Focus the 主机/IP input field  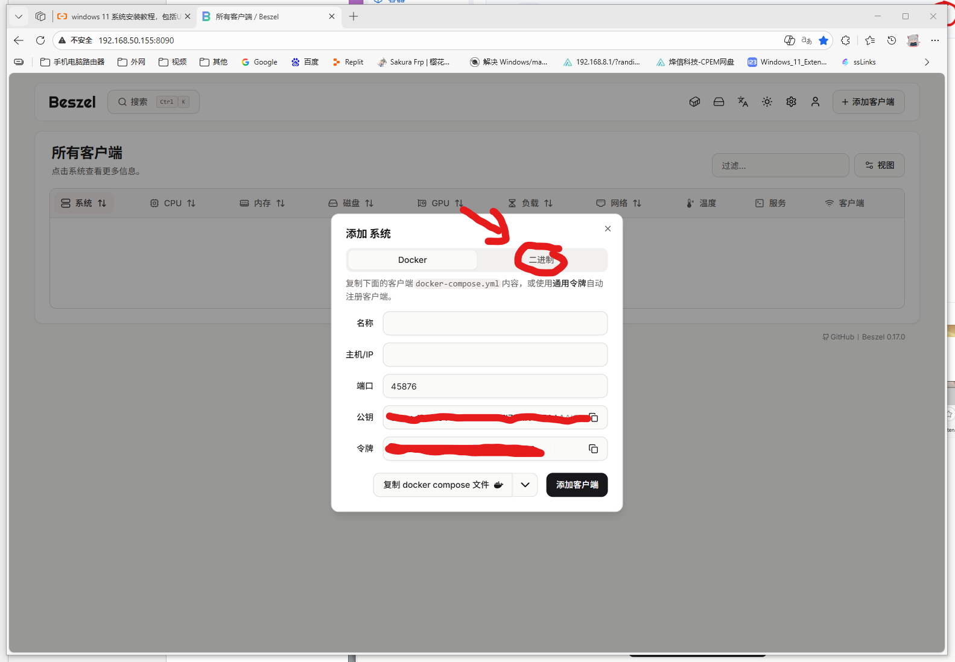495,355
